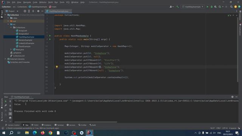Open Run panel settings gear
Image resolution: width=242 pixels, height=136 pixels.
[232, 97]
